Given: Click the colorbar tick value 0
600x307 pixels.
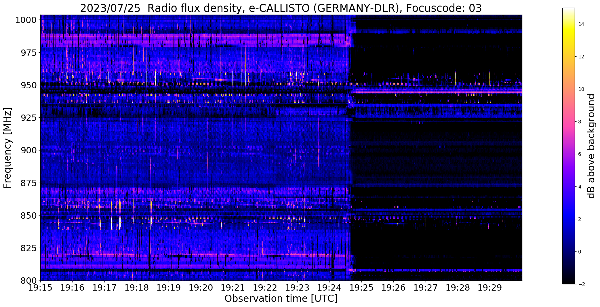Looking at the screenshot, I should pos(580,252).
